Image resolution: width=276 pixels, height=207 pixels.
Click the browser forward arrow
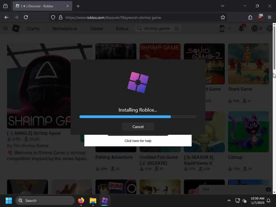coord(16,17)
